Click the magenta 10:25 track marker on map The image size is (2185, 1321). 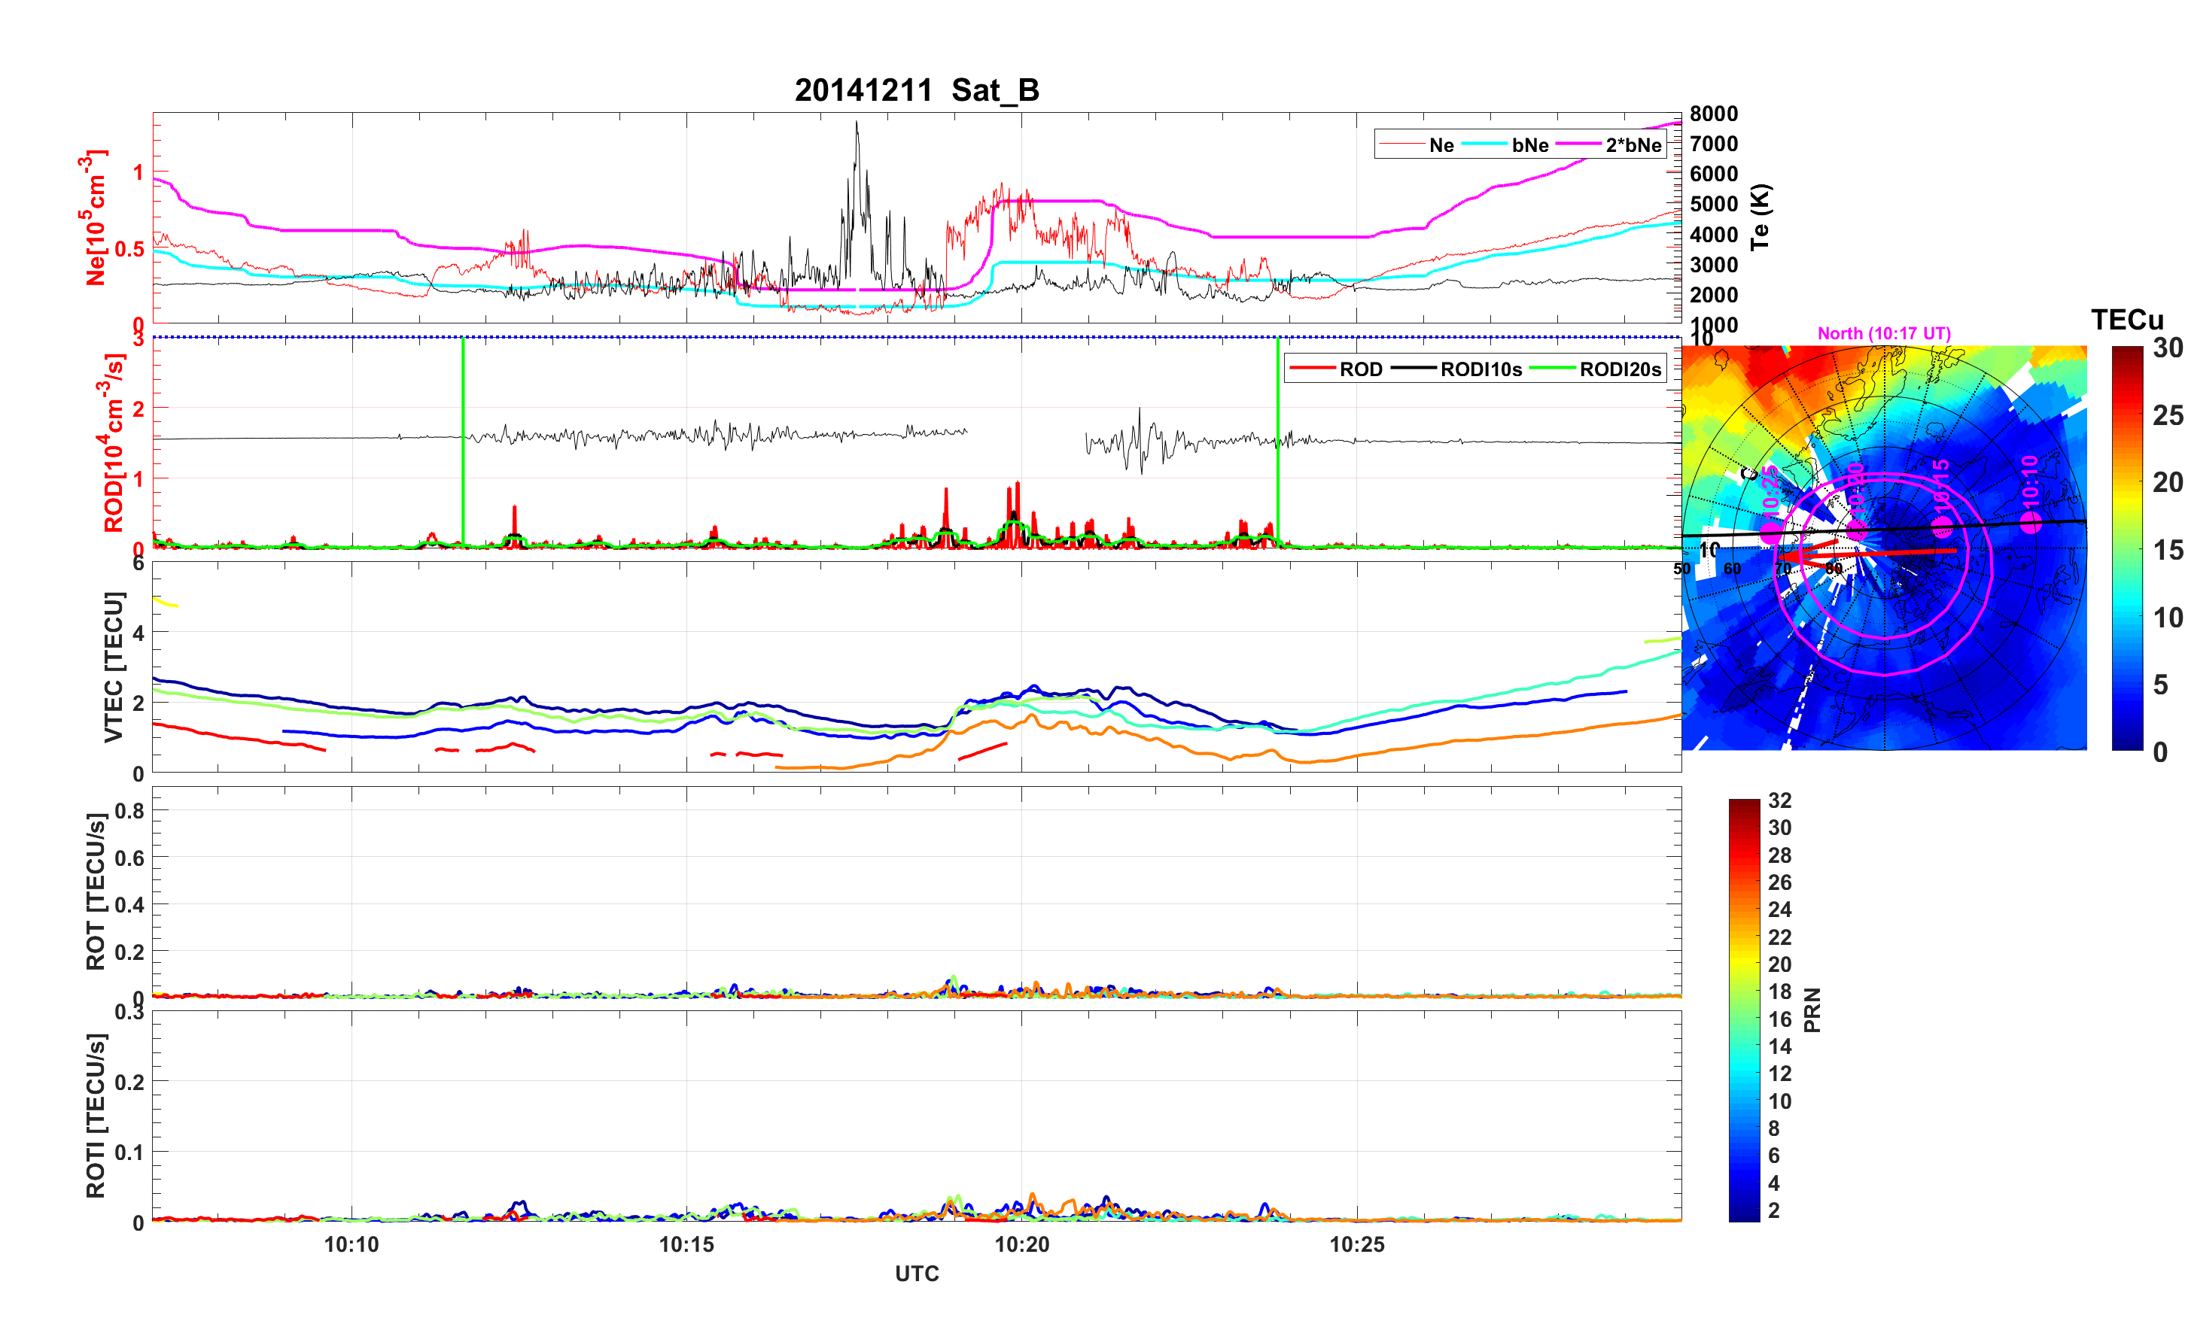[1771, 533]
